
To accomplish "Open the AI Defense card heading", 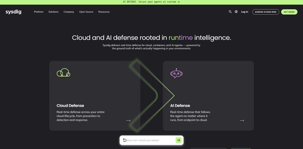I will 180,105.
